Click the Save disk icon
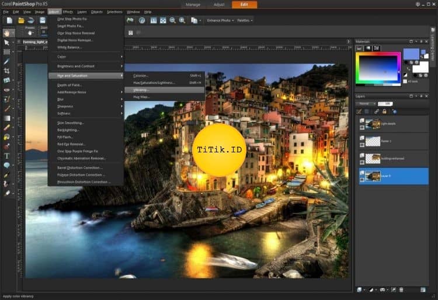 (43, 20)
